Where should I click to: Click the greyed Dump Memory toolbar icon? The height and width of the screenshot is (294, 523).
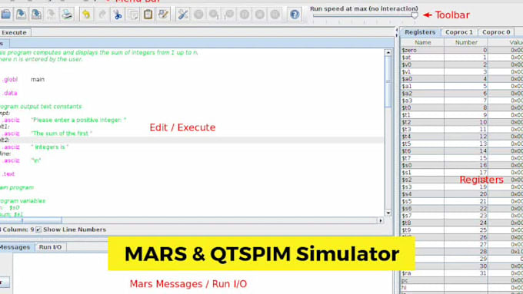(x=52, y=15)
